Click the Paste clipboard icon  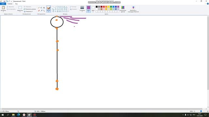[x=3, y=8]
